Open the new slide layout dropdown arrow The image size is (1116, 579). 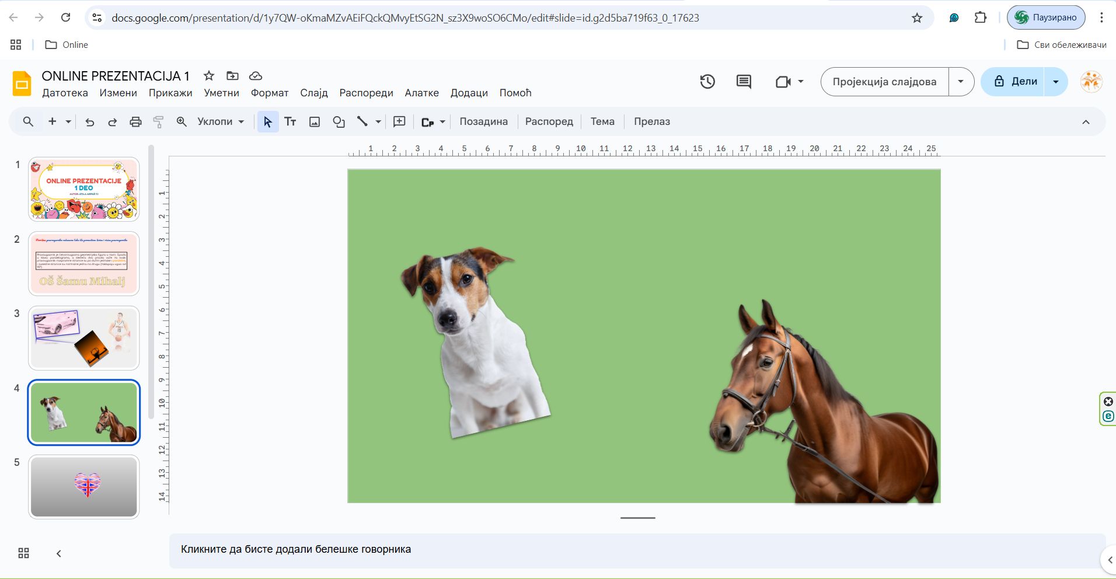point(68,121)
